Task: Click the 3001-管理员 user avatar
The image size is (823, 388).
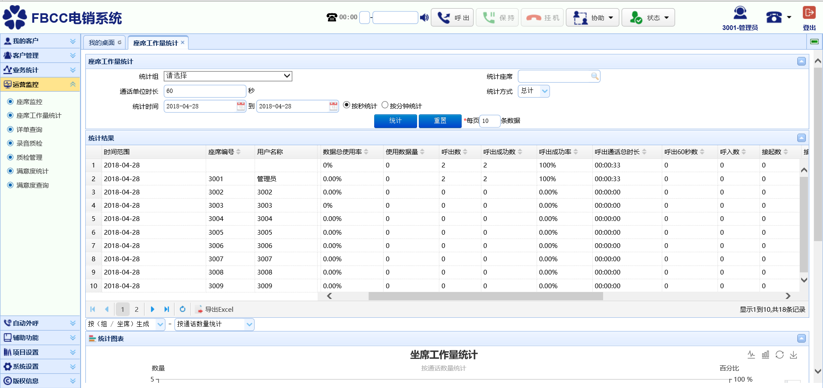Action: tap(740, 13)
